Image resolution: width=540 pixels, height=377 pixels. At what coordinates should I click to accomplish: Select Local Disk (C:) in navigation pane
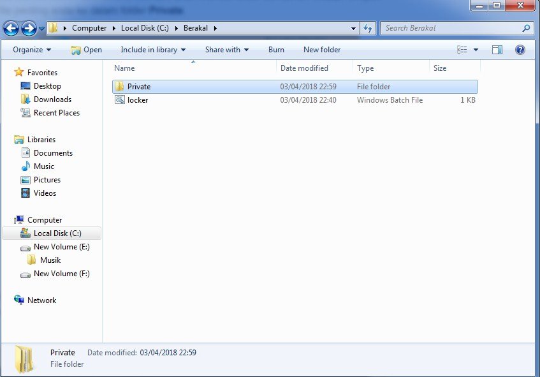[x=52, y=233]
